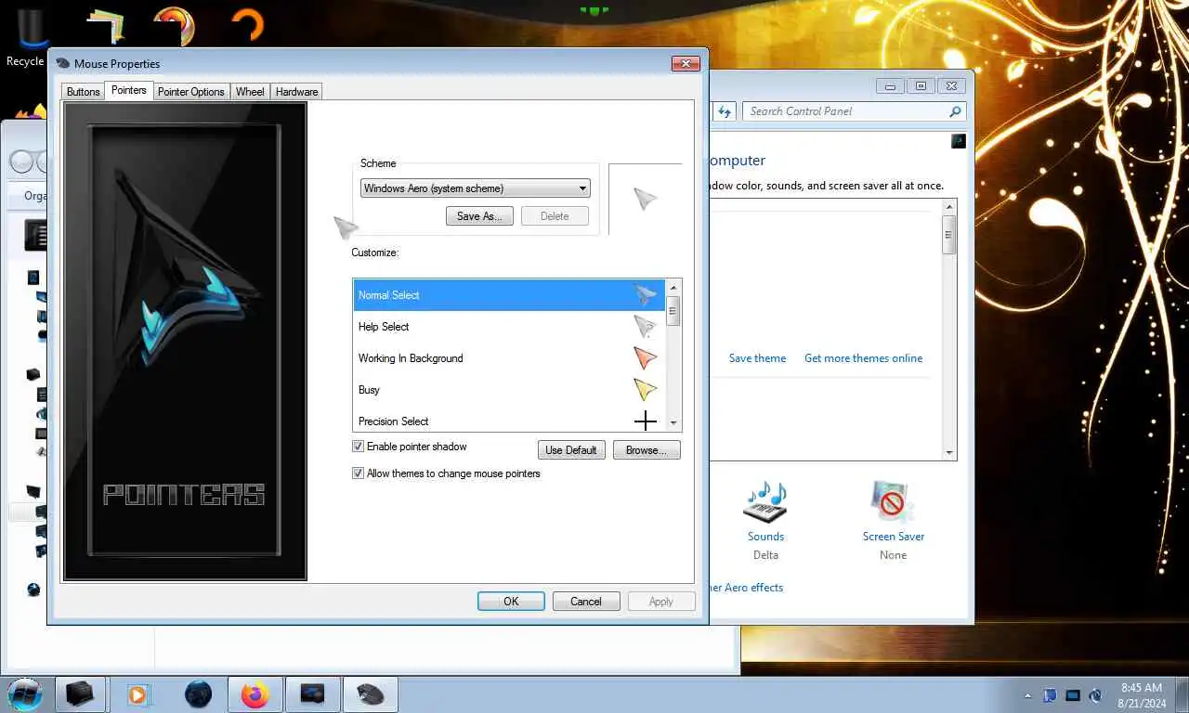Open the Hardware tab
Screen dimensions: 1189x713
(x=296, y=91)
